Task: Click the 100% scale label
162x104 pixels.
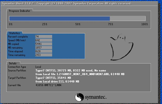Action: [145, 24]
